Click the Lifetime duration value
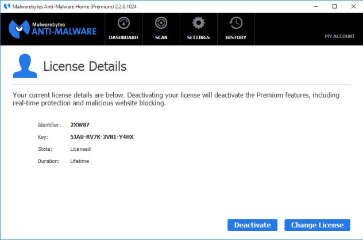Image resolution: width=363 pixels, height=240 pixels. click(x=80, y=161)
